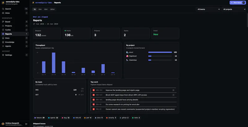Viewport: 248px width, 127px height.
Task: Filter by the feature label chip
Action: [39, 118]
